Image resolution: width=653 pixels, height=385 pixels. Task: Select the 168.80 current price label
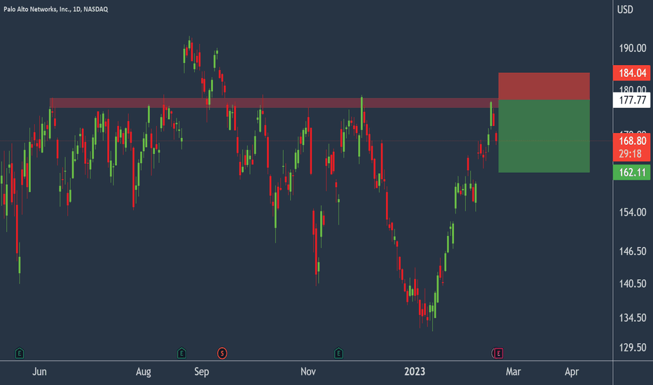(632, 141)
